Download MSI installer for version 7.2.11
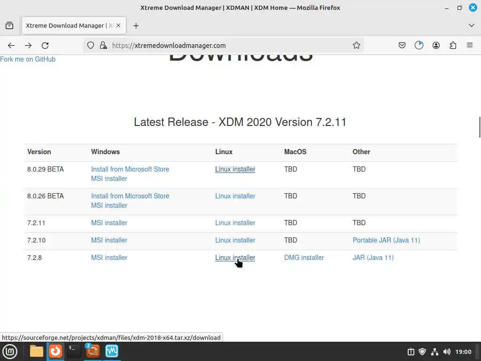Viewport: 481px width, 361px height. pyautogui.click(x=109, y=223)
